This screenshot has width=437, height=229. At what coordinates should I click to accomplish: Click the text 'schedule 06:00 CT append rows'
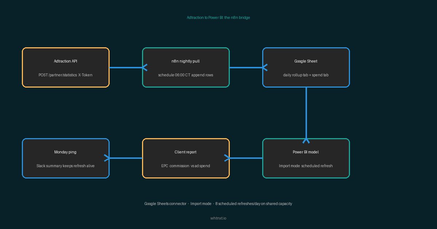pyautogui.click(x=186, y=75)
